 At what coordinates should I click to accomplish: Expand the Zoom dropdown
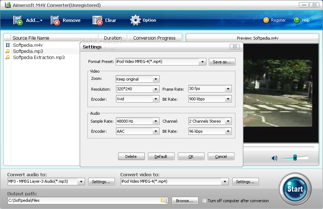coord(156,79)
